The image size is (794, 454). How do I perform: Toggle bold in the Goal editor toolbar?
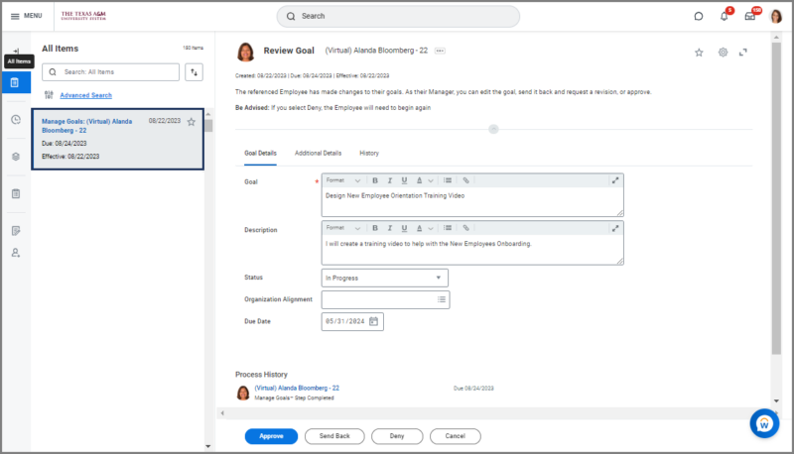click(x=375, y=180)
